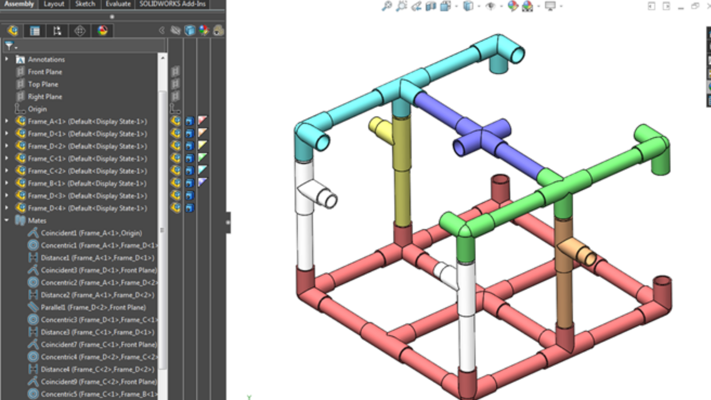Click the Apply Scene icon
The width and height of the screenshot is (711, 400).
(527, 6)
